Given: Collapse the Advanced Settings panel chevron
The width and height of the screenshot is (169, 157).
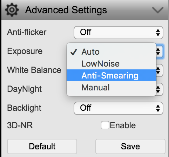Looking at the screenshot, I should coord(158,10).
